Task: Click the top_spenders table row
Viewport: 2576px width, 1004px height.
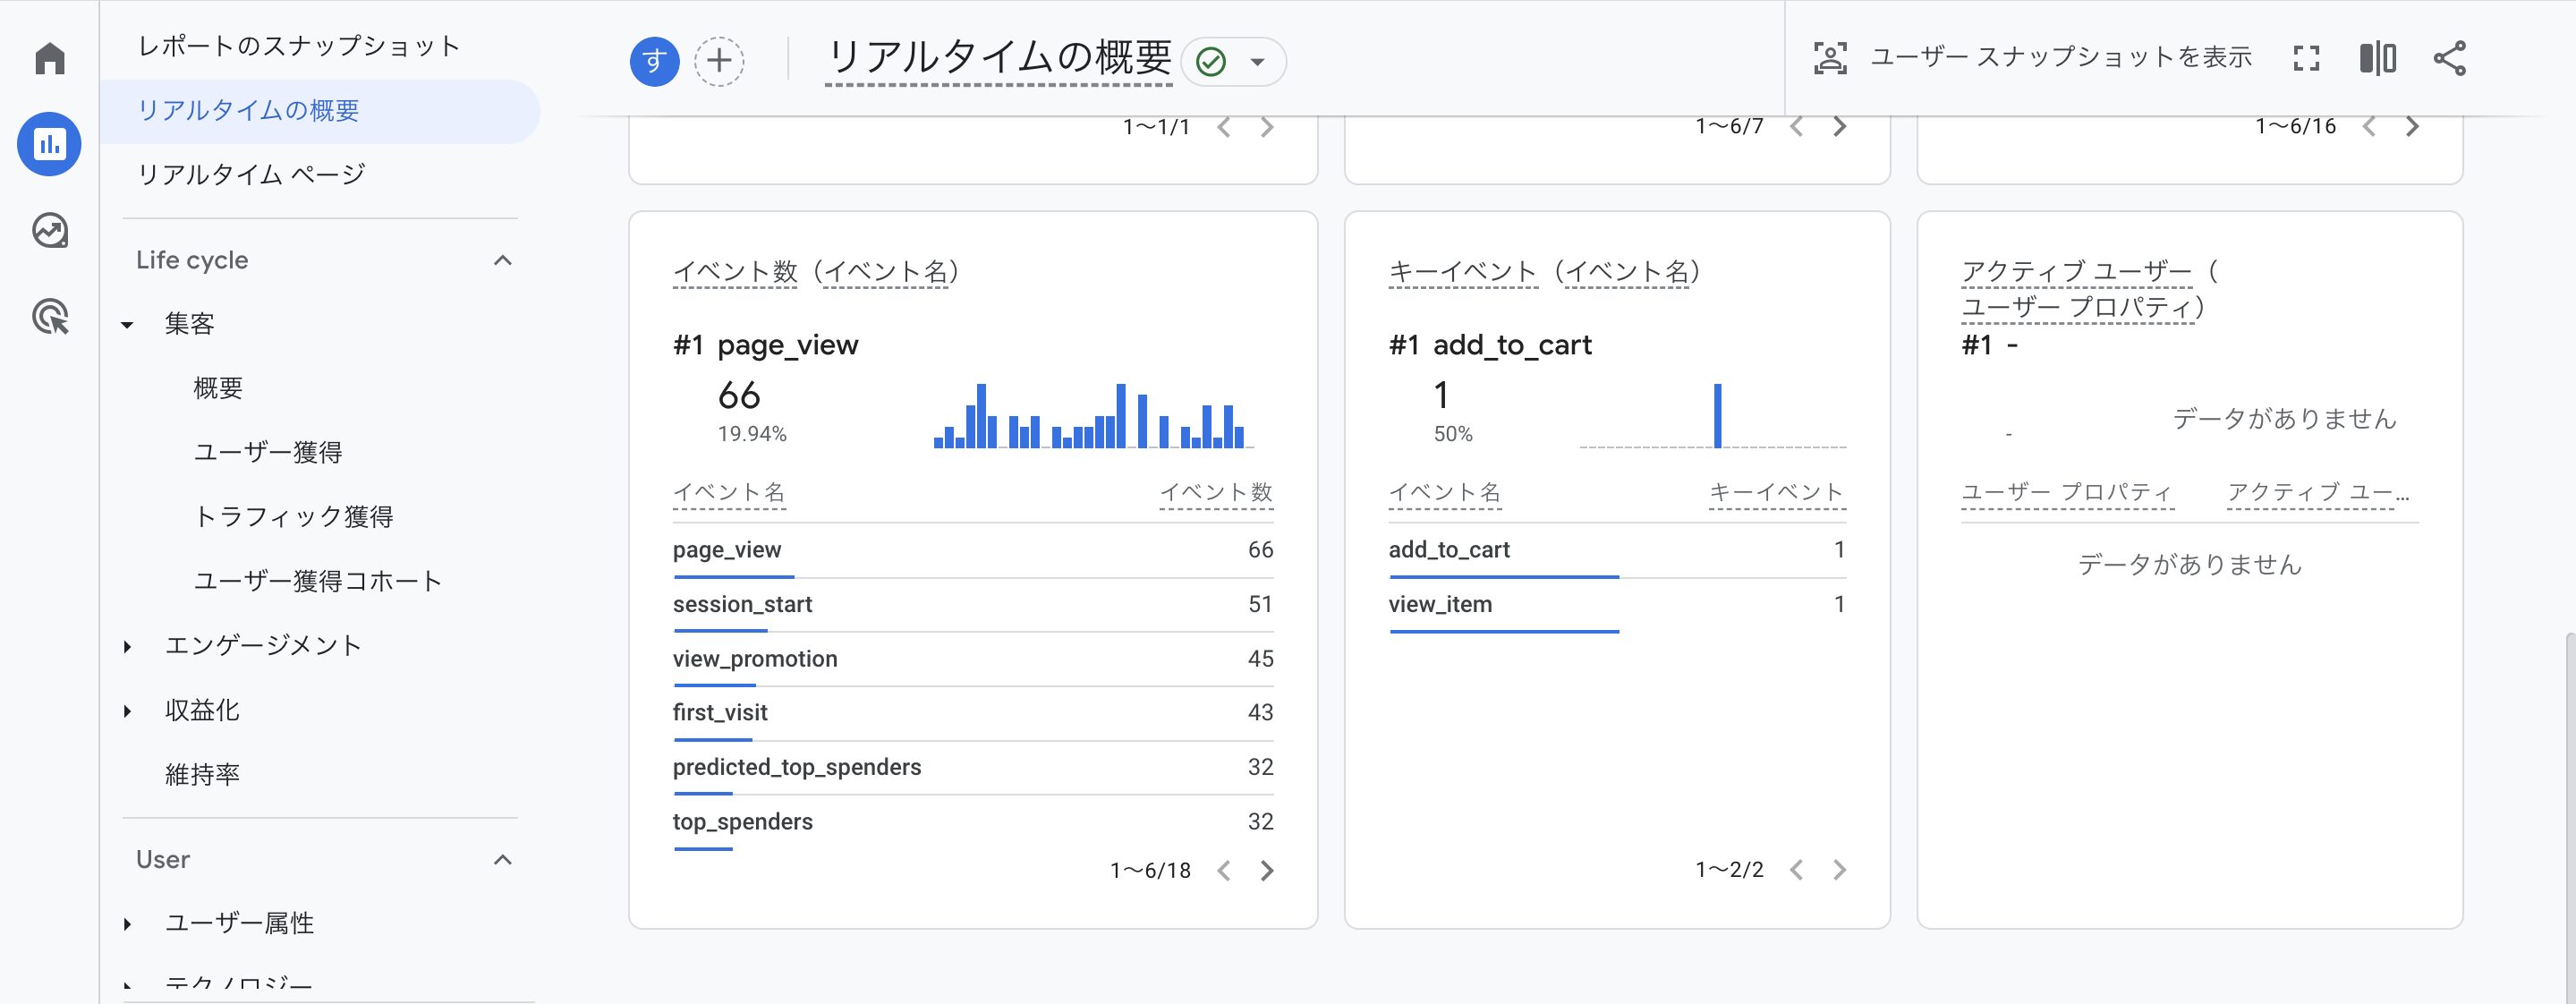Action: (973, 822)
